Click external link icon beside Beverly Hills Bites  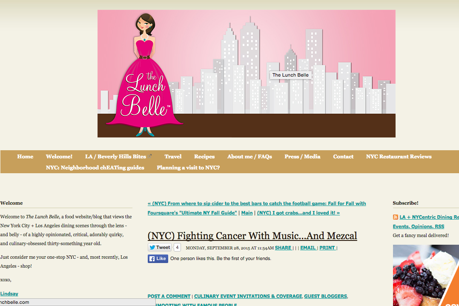(149, 156)
